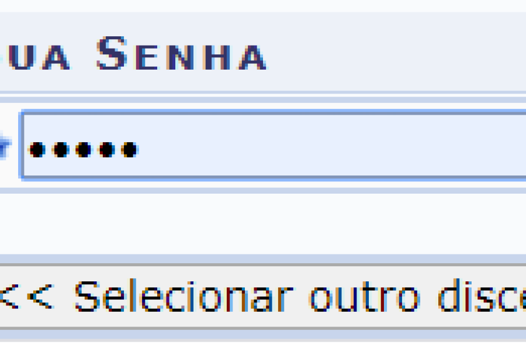The width and height of the screenshot is (526, 351).
Task: Click the left edge of Selecionar button
Action: click(x=3, y=297)
